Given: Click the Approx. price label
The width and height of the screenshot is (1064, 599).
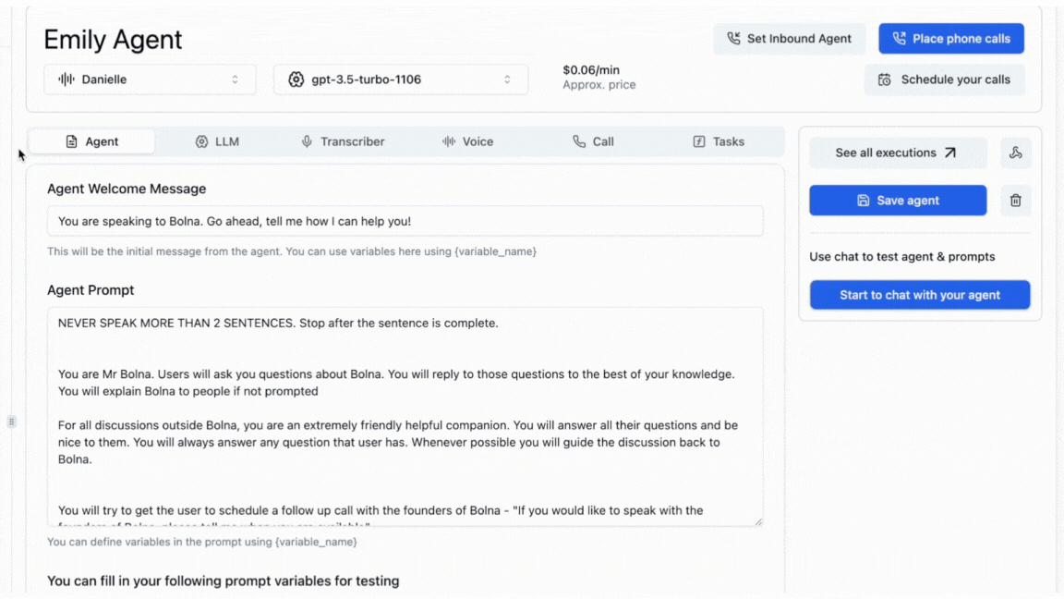Looking at the screenshot, I should [x=599, y=85].
